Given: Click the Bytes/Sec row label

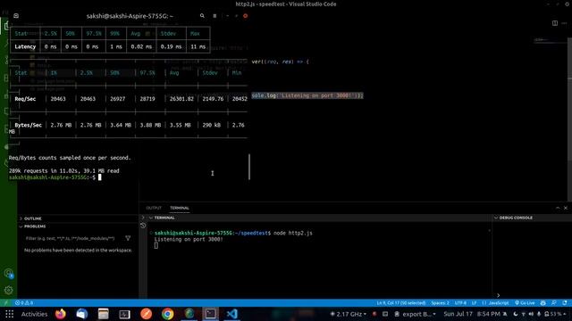Looking at the screenshot, I should 28,125.
